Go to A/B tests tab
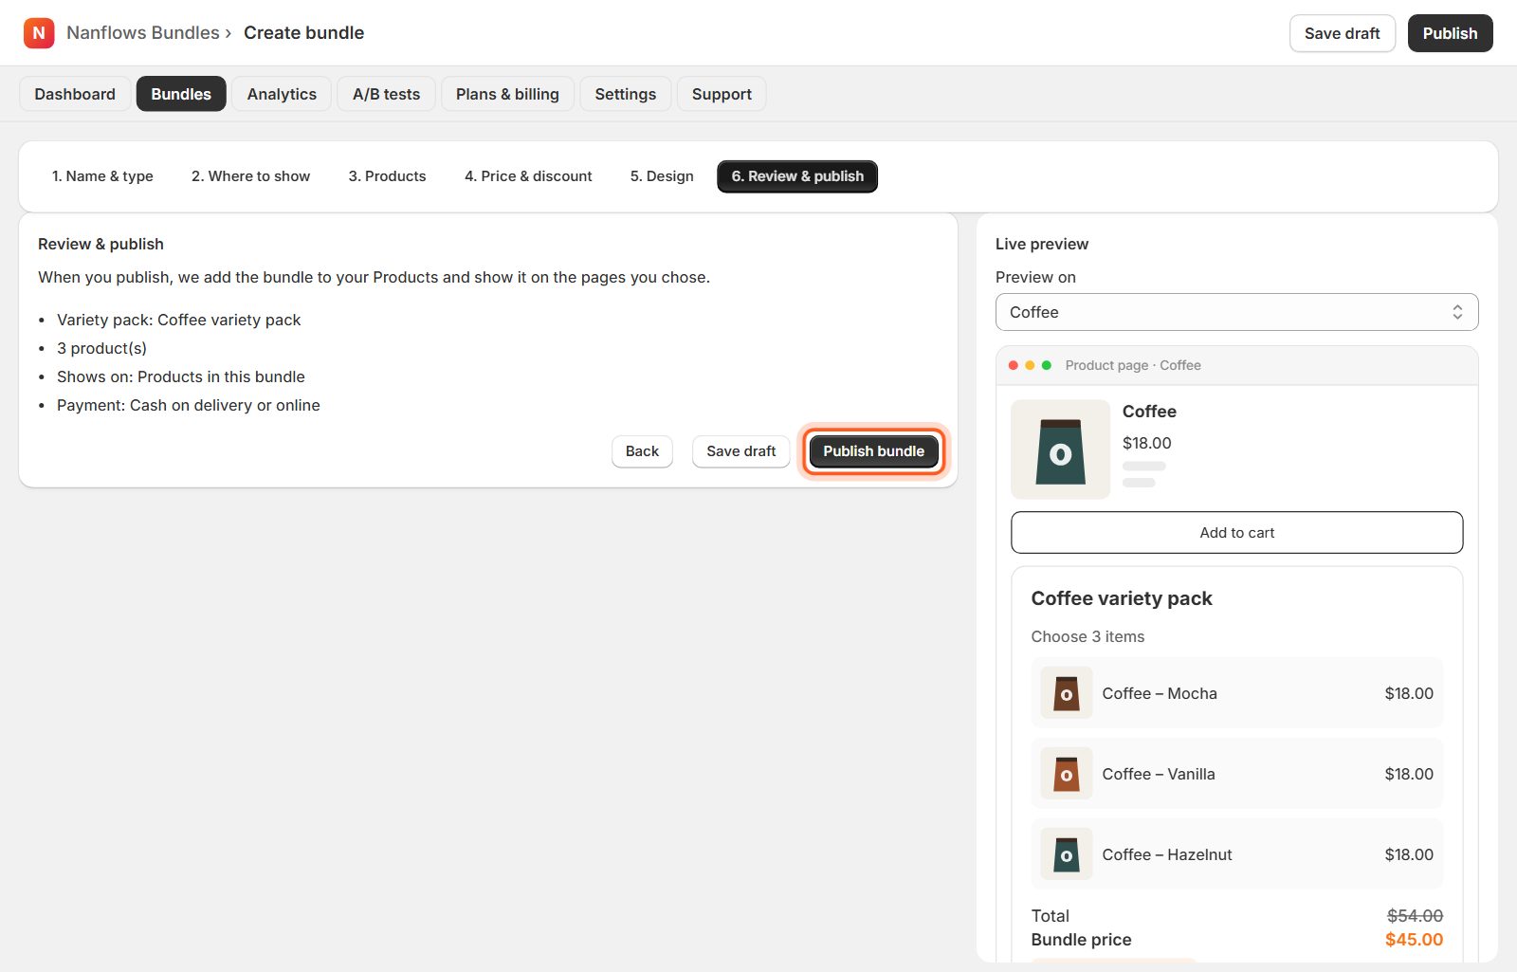This screenshot has width=1517, height=972. [386, 94]
